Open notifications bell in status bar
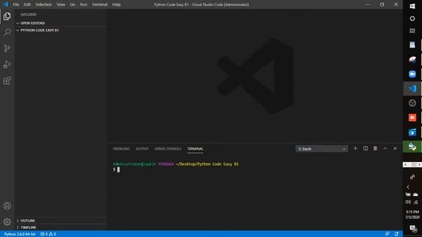Screen dimensions: 422x237 (x=396, y=234)
